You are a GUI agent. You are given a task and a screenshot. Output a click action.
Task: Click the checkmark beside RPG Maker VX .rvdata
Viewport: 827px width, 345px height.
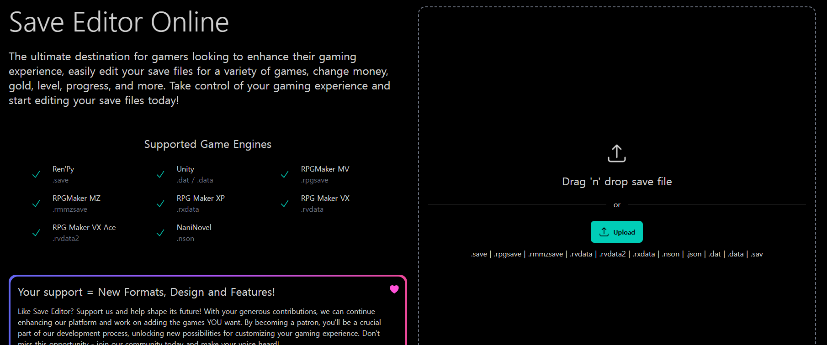click(285, 204)
